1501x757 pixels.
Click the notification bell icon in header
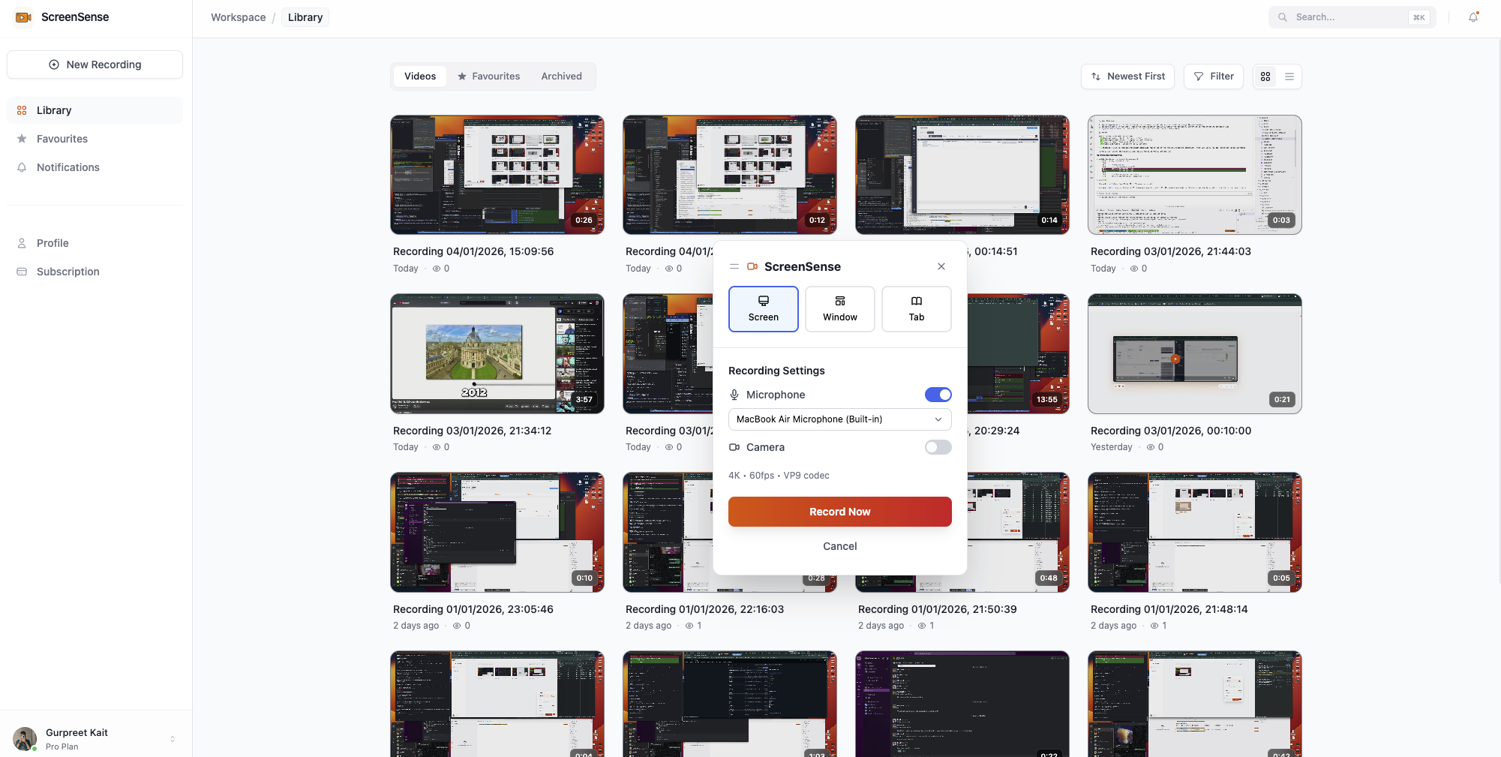[x=1473, y=17]
